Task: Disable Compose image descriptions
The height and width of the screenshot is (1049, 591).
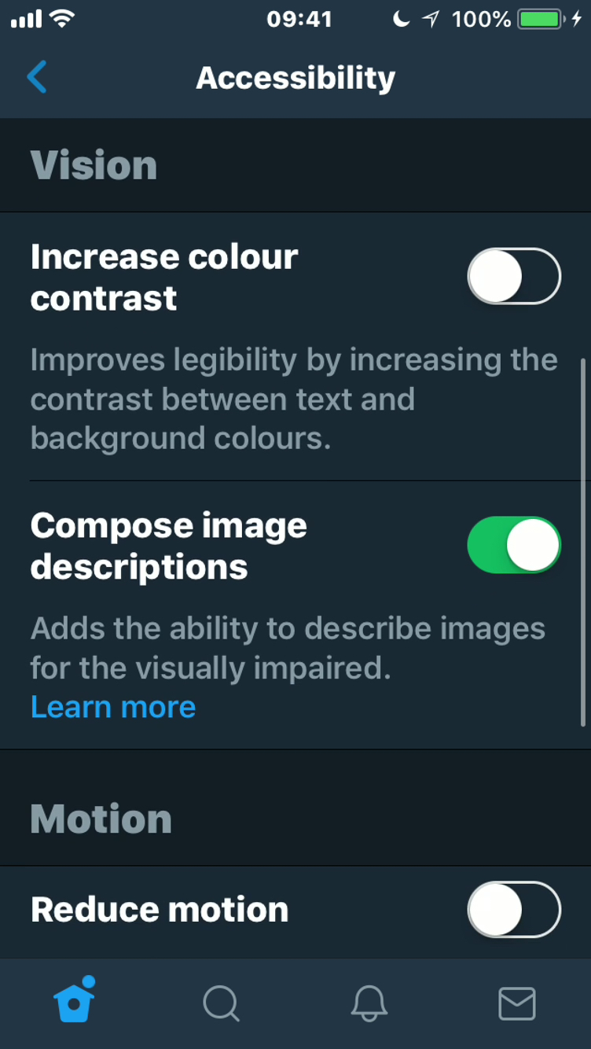Action: [x=513, y=544]
